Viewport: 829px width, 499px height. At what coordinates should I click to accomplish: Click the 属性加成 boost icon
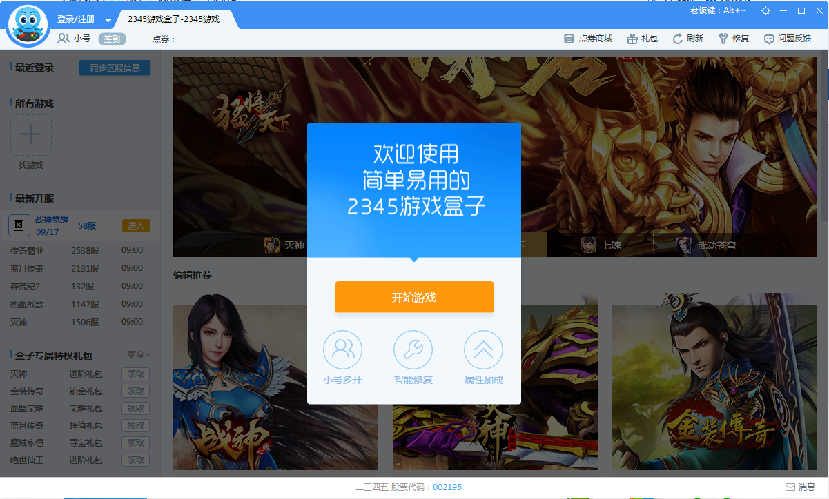pyautogui.click(x=483, y=350)
